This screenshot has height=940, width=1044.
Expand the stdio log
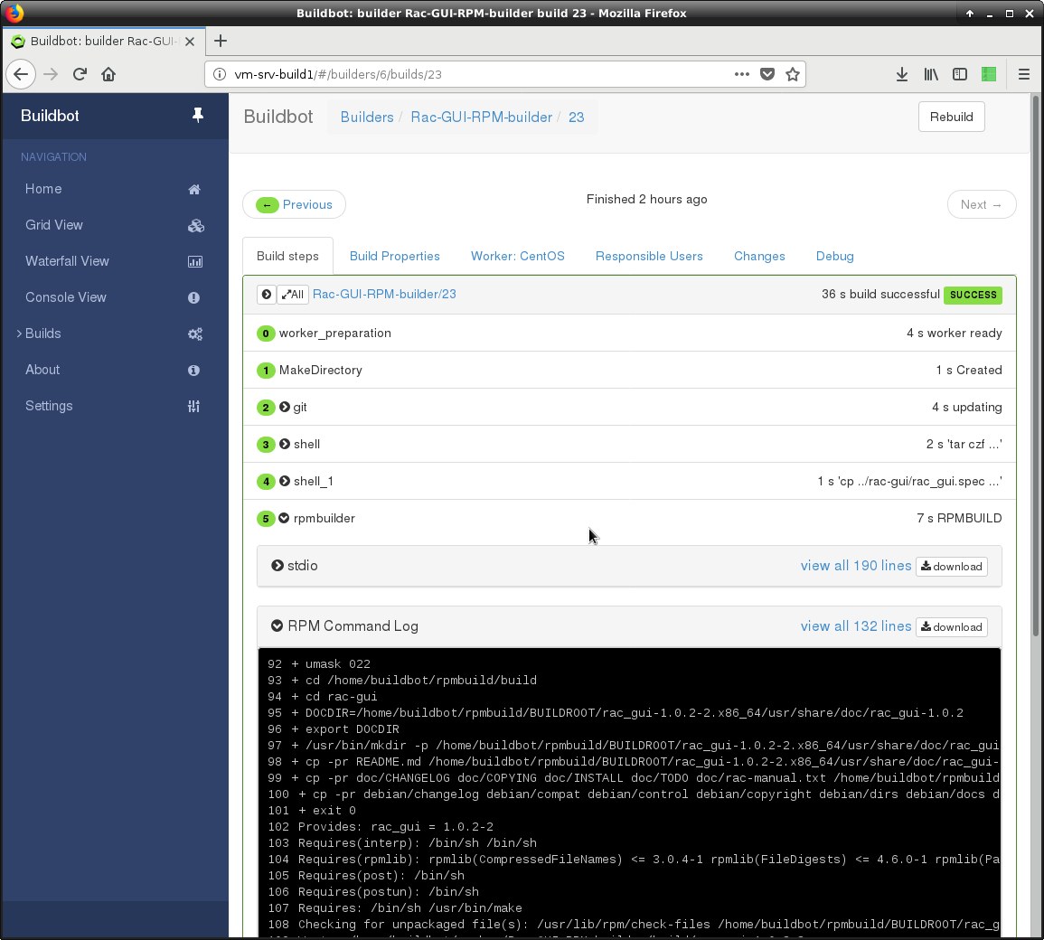pyautogui.click(x=277, y=566)
